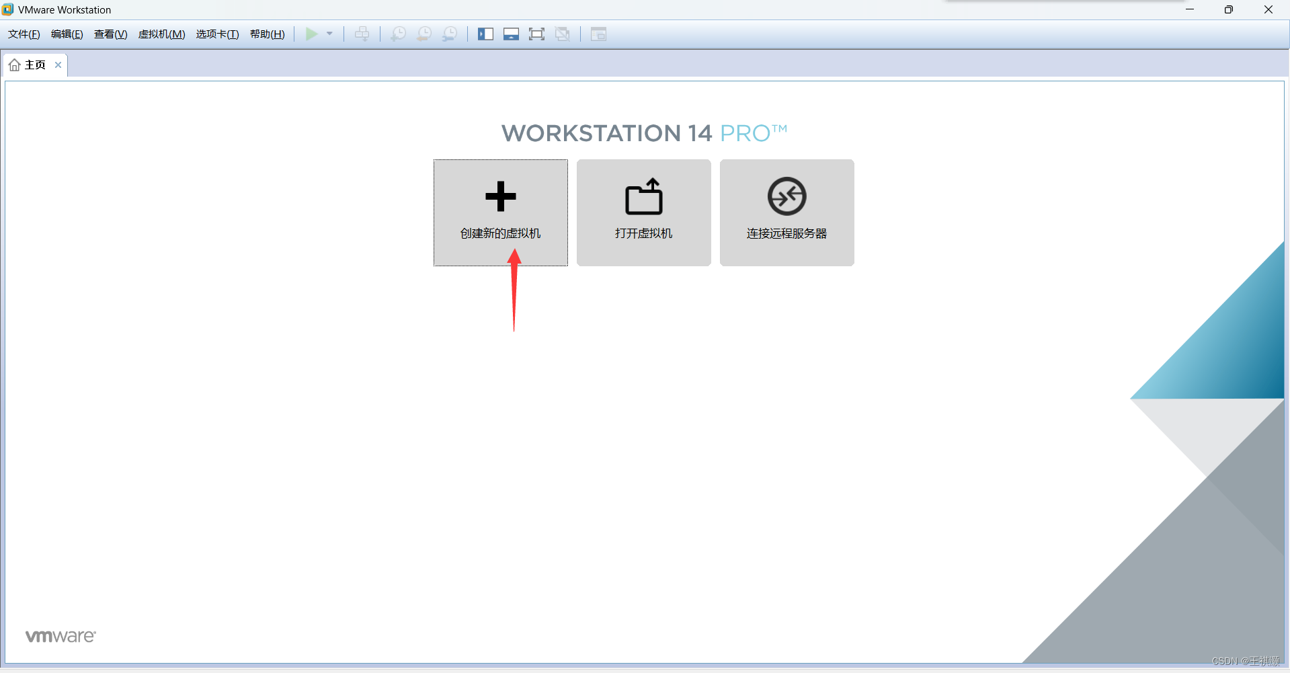Close the 主页 tab
Image resolution: width=1290 pixels, height=673 pixels.
click(x=58, y=65)
